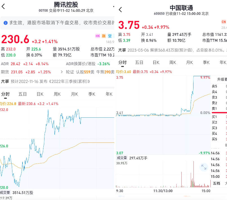
Task: Tap the 买5 order book row
Action: pyautogui.click(x=219, y=139)
